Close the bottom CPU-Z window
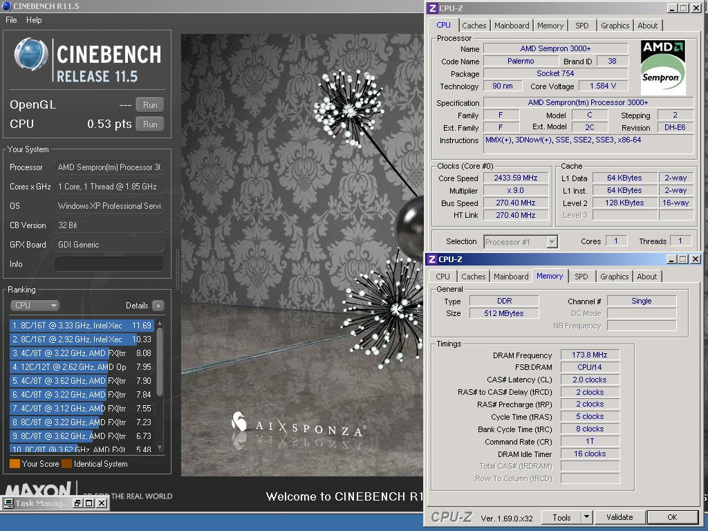Viewport: 708px width, 531px height. (696, 259)
